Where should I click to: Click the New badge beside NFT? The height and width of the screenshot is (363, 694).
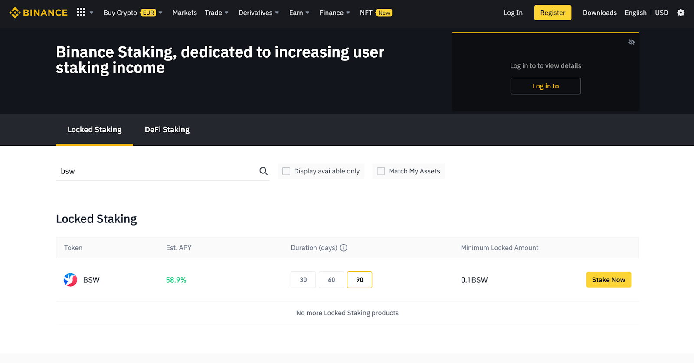click(x=384, y=13)
